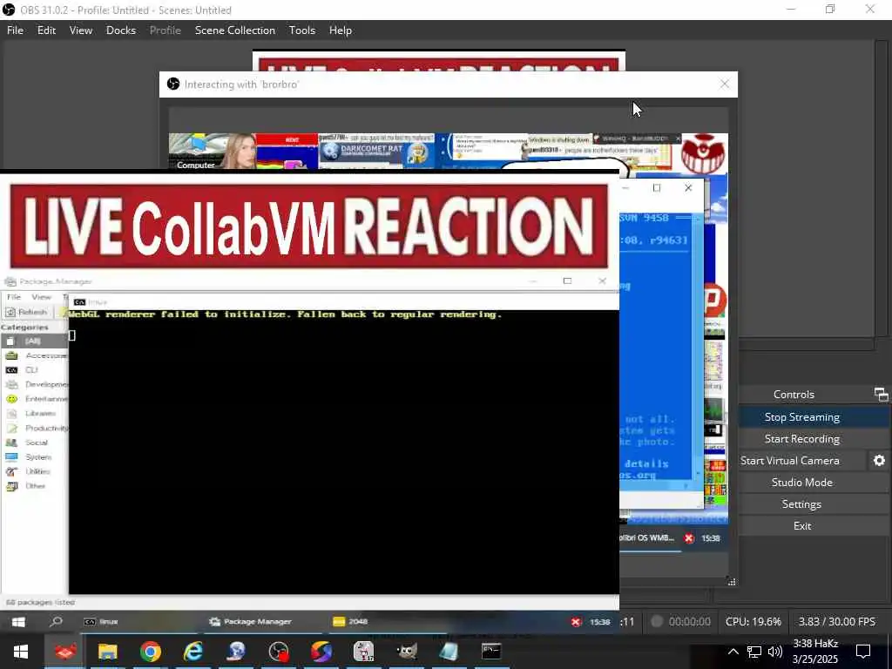
Task: Select the Development category
Action: tap(34, 384)
